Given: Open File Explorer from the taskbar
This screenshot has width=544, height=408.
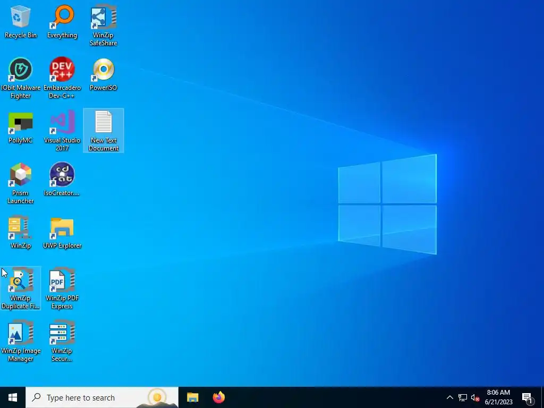Looking at the screenshot, I should pos(192,397).
